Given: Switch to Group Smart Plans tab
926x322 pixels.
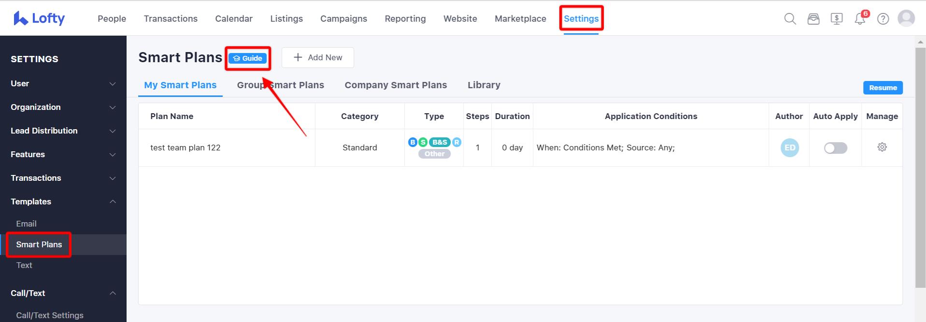Looking at the screenshot, I should coord(280,85).
